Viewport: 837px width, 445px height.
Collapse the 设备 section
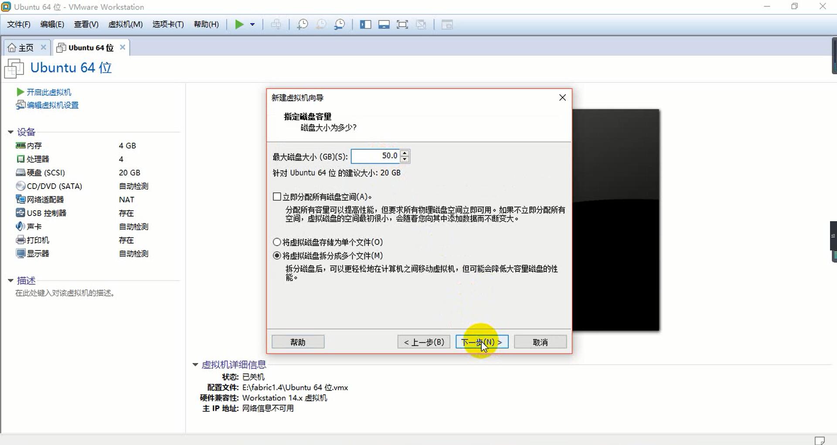click(10, 132)
